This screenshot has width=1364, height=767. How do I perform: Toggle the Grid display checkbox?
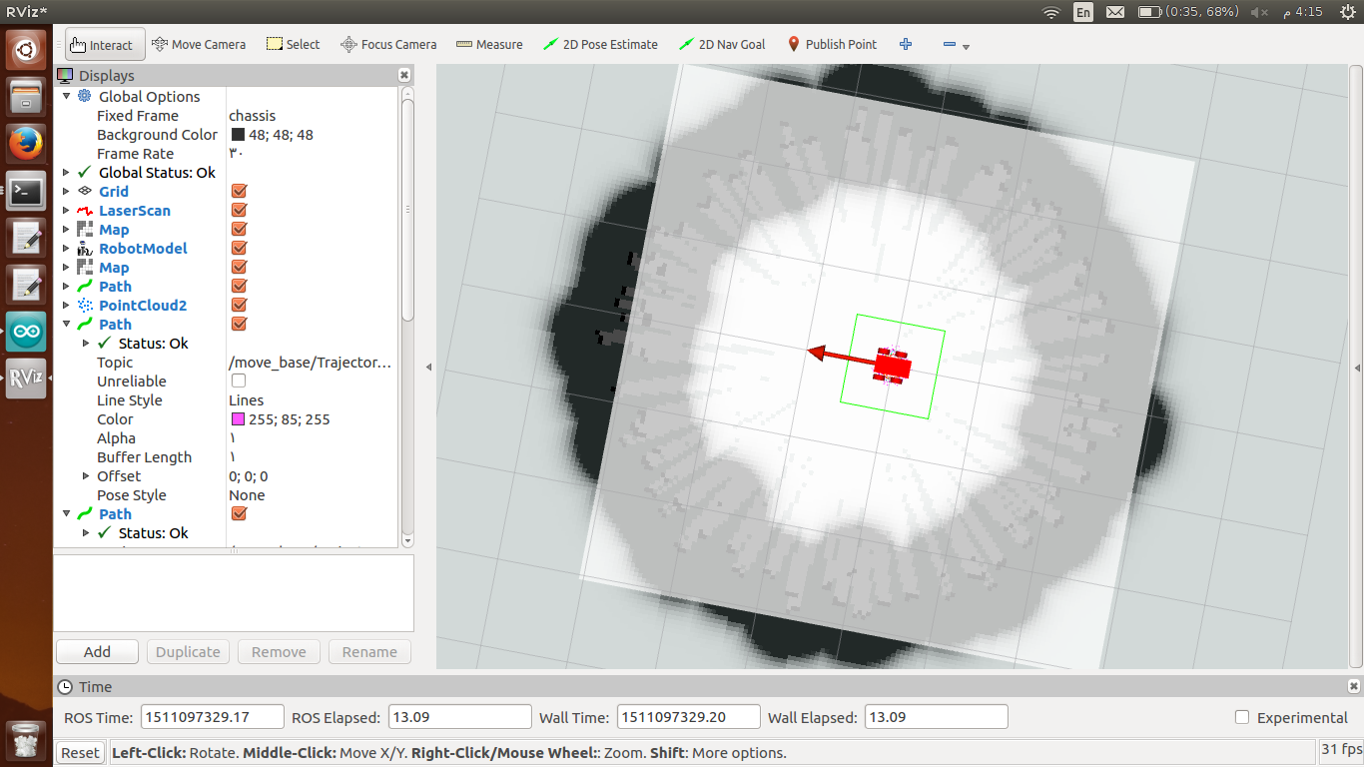pyautogui.click(x=239, y=191)
